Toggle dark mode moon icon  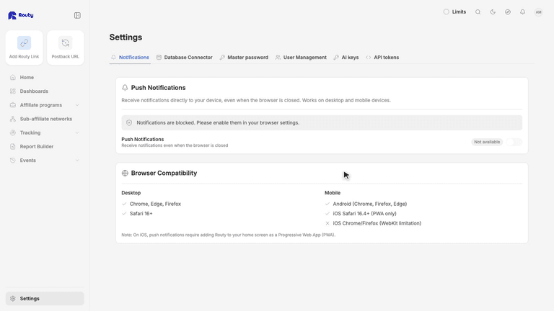tap(493, 12)
